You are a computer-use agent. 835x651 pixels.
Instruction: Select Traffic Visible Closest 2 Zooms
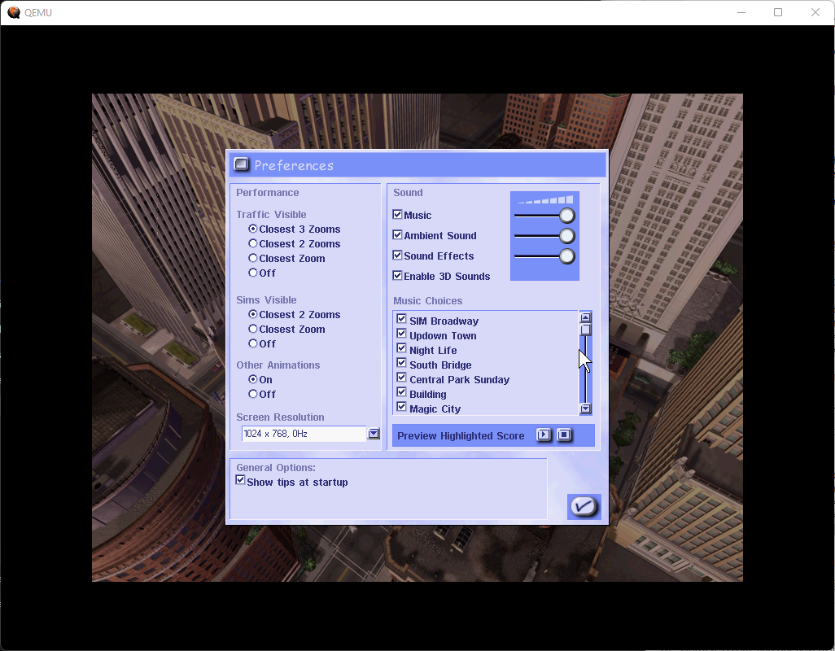(253, 243)
